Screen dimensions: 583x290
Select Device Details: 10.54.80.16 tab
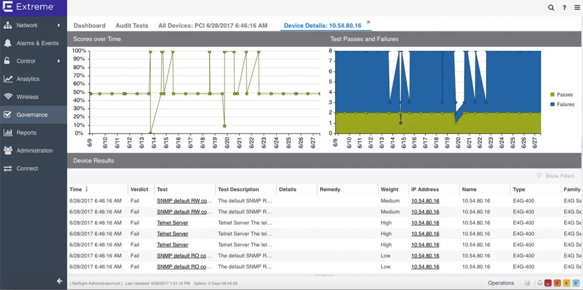322,26
